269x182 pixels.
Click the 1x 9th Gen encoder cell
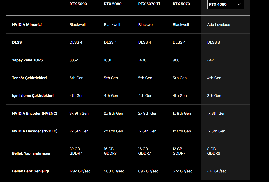coord(182,113)
